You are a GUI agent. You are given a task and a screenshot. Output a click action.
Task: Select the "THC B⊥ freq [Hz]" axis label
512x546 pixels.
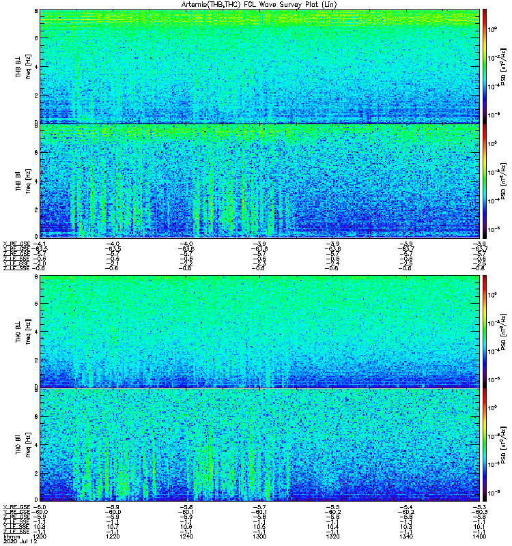pyautogui.click(x=23, y=332)
